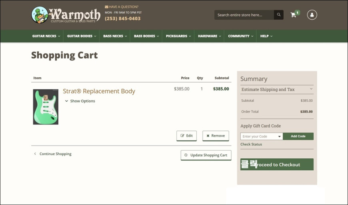Open the Strat® Replacement Body product link
Image resolution: width=348 pixels, height=205 pixels.
(x=99, y=91)
